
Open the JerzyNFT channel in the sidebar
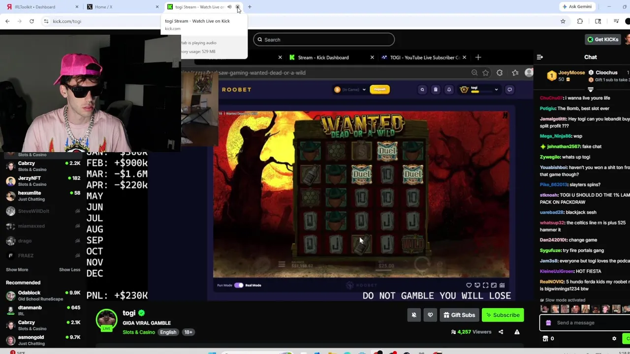[x=43, y=181]
